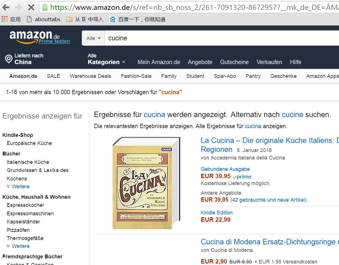
Task: Search alternatively for cucine link
Action: click(292, 114)
